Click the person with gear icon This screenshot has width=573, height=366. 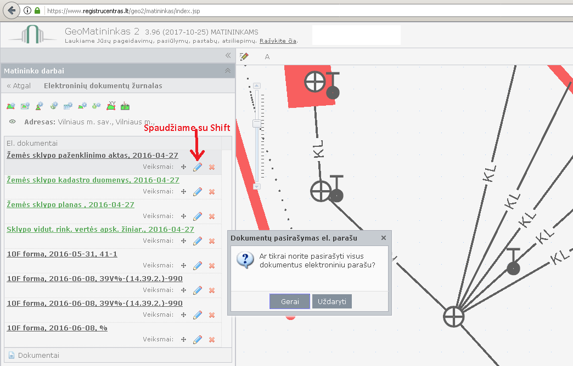(x=40, y=106)
